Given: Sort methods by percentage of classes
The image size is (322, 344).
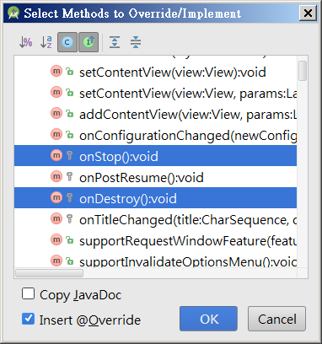Looking at the screenshot, I should (x=25, y=42).
